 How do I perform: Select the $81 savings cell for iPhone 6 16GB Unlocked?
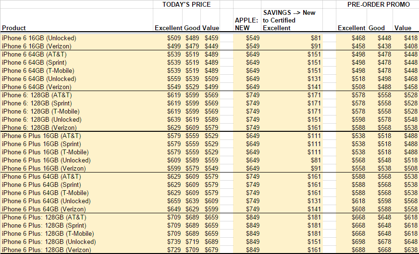[316, 38]
